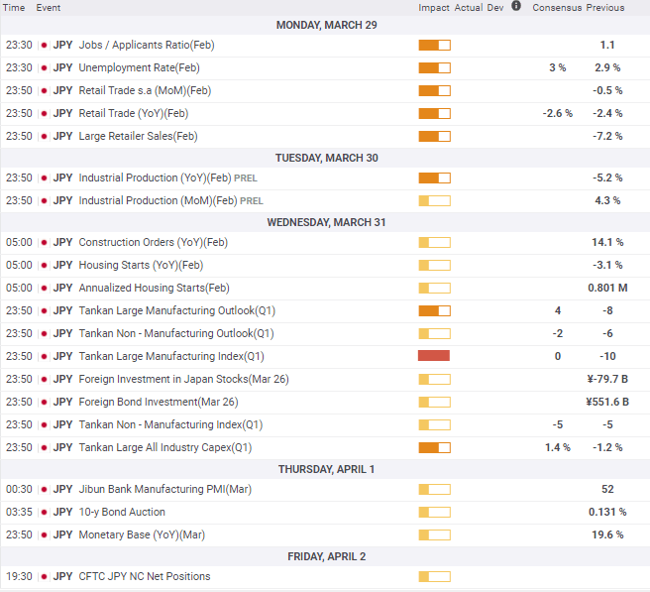Click the info icon beside Dev header
Viewport: 650px width, 592px height.
tap(516, 6)
